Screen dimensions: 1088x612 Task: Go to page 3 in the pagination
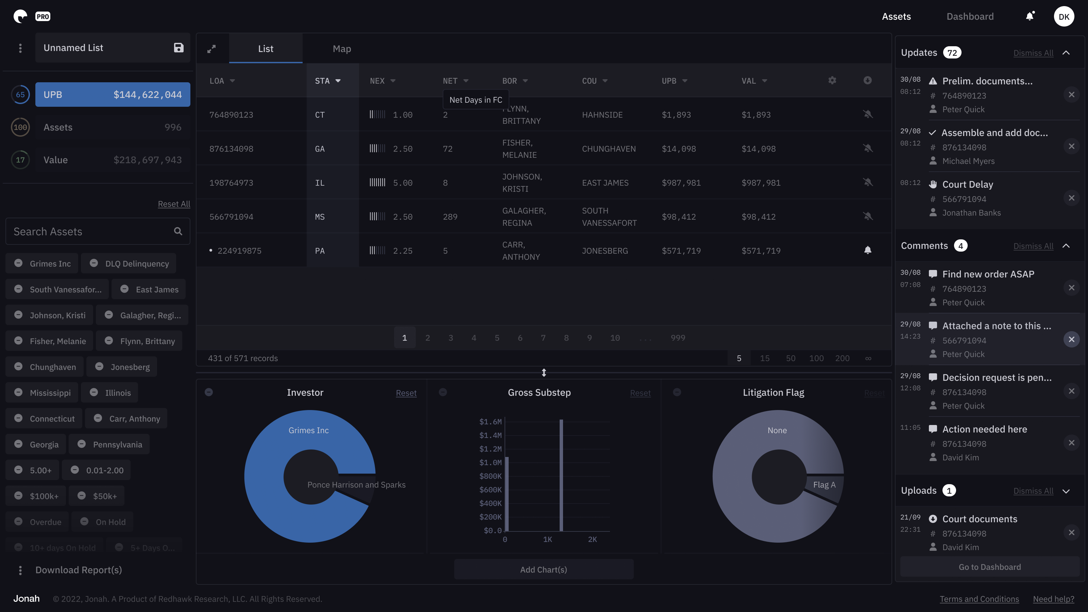point(451,338)
